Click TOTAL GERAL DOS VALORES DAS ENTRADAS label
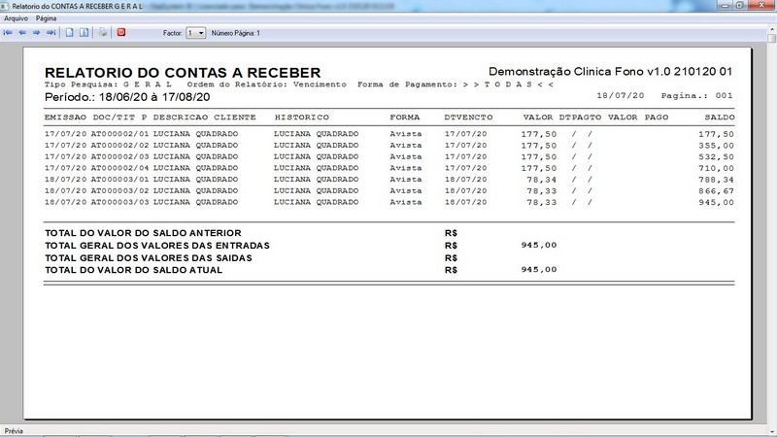The image size is (777, 437). [157, 246]
